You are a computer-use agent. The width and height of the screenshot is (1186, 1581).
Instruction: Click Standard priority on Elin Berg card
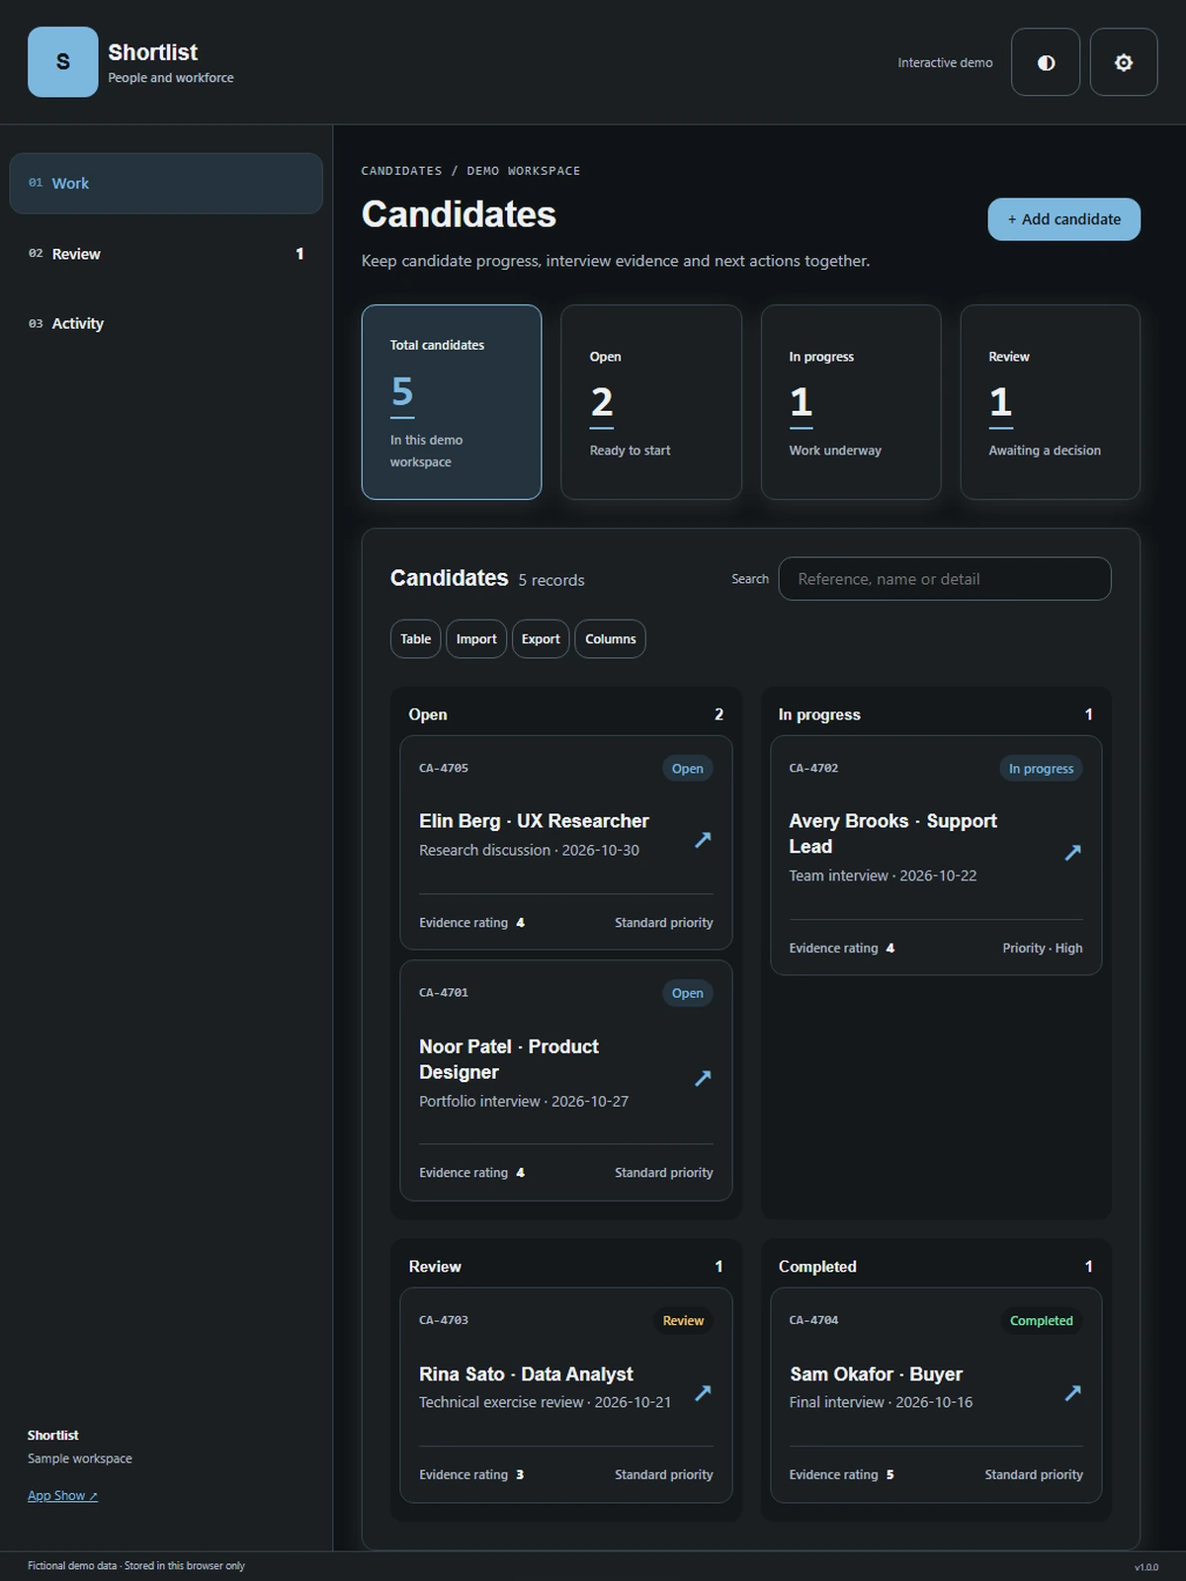tap(663, 923)
